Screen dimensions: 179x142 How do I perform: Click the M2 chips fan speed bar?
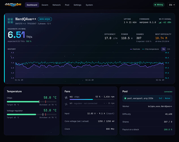(x=92, y=99)
